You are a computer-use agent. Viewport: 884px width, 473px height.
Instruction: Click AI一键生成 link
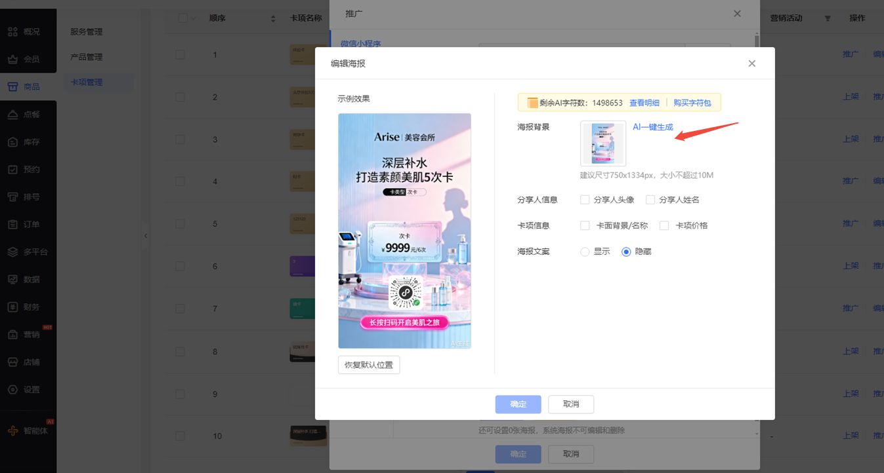coord(653,127)
